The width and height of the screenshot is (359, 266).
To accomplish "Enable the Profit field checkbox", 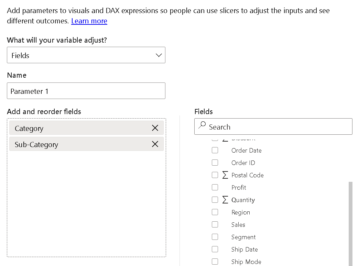I will point(215,187).
